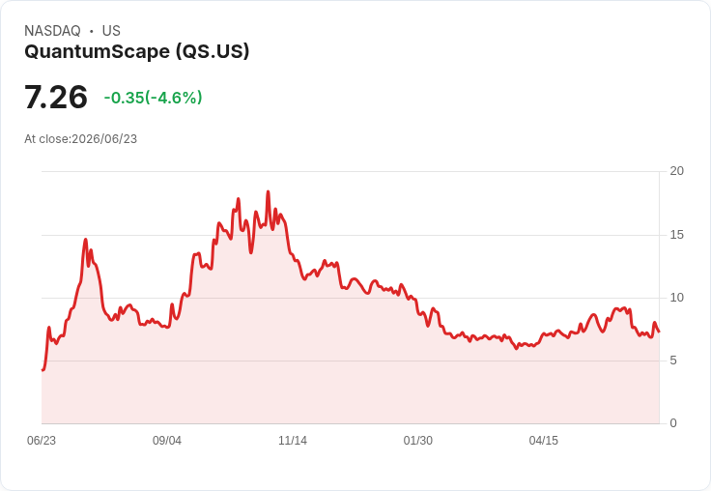This screenshot has width=711, height=491.
Task: Click the QuantumScape (QS.US) stock title
Action: 136,52
